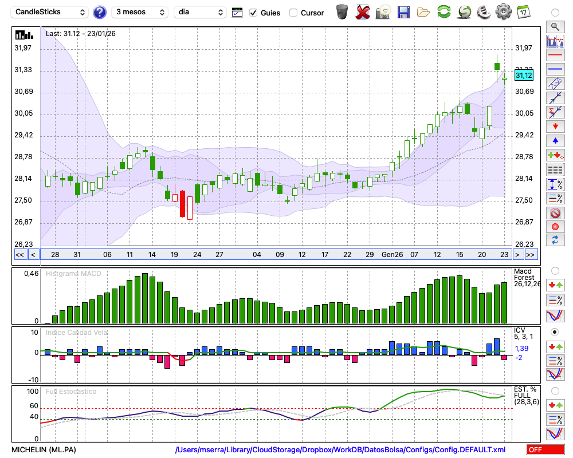
Task: Click the blue help question mark
Action: click(x=100, y=12)
